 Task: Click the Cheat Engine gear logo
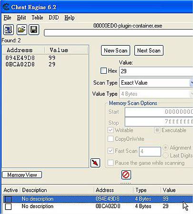[x=6, y=7]
